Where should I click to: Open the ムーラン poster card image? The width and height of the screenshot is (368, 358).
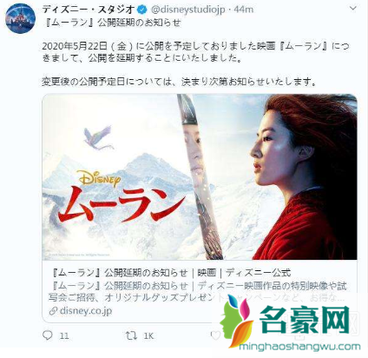coord(200,176)
